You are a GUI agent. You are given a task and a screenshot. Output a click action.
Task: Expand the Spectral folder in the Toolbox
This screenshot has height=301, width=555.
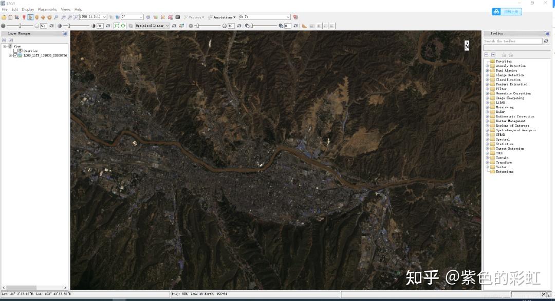487,139
